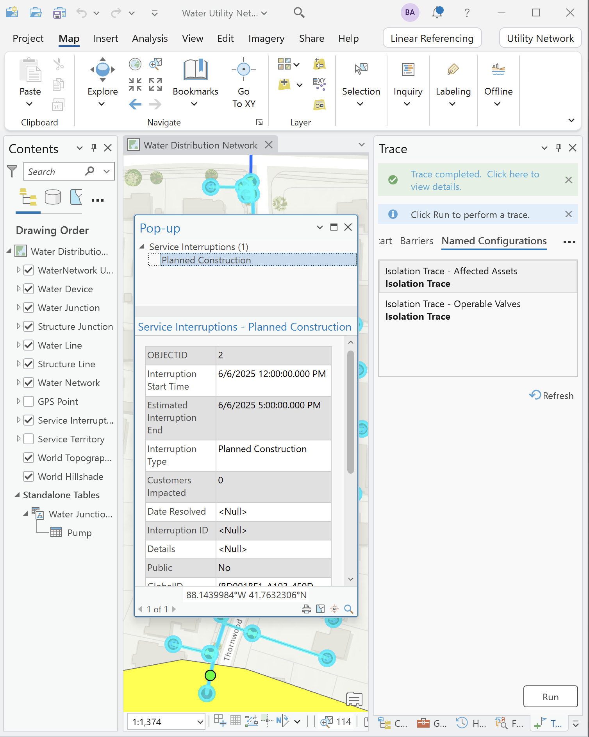Go to previous extent arrow
This screenshot has width=589, height=737.
click(135, 104)
